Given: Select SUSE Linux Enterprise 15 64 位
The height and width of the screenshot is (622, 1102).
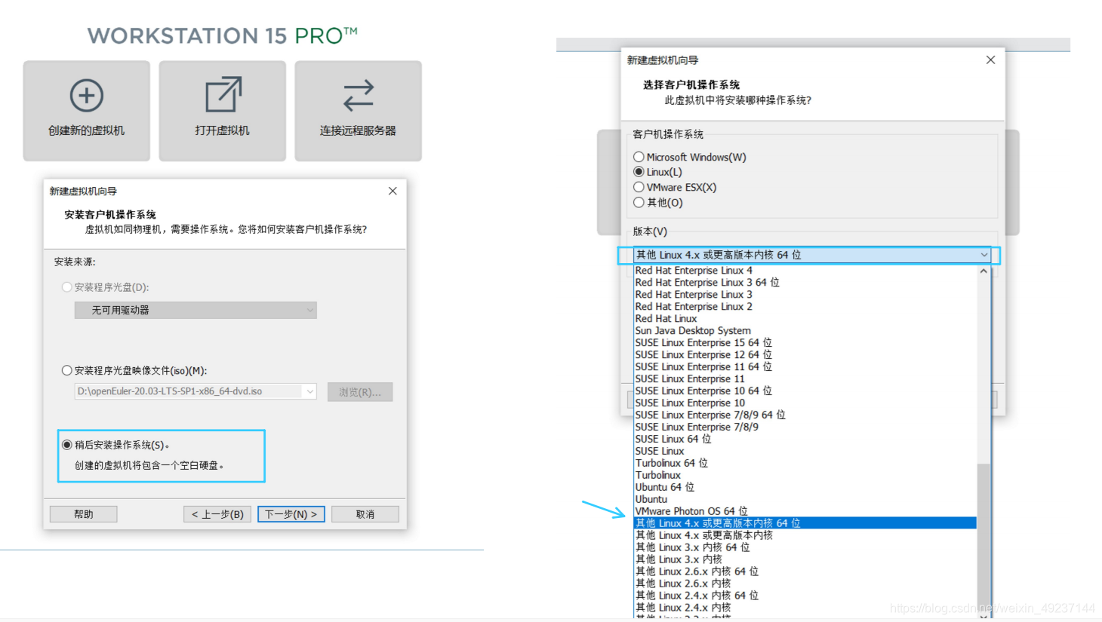Looking at the screenshot, I should point(805,343).
